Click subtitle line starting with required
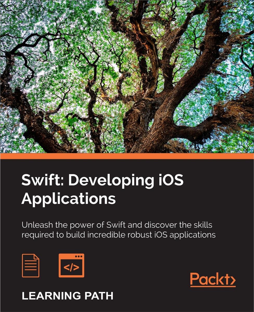254x312 pixels. (x=118, y=235)
